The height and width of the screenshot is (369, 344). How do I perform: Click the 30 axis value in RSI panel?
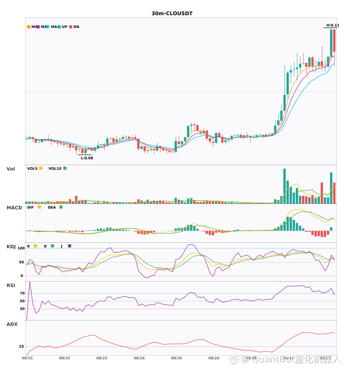(22, 309)
